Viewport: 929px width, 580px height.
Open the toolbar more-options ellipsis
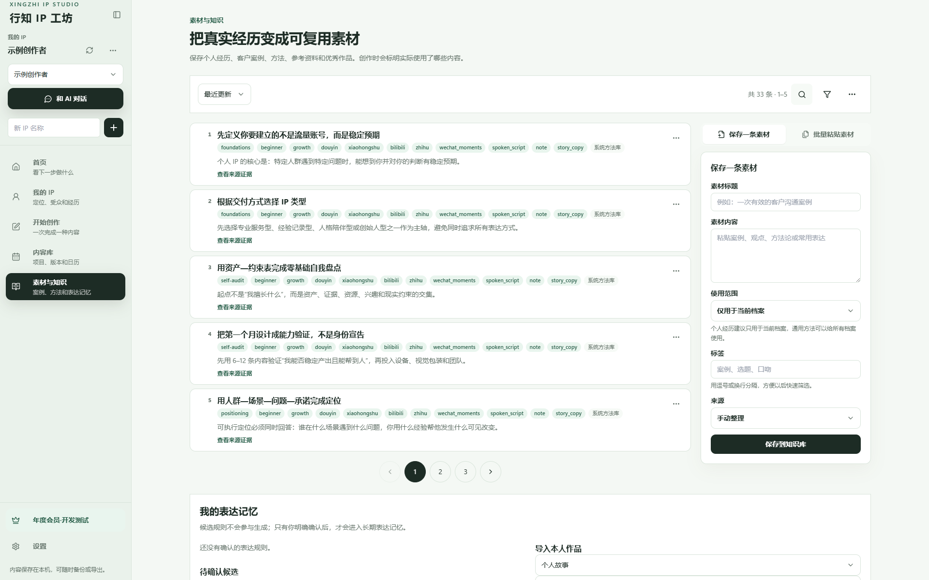[x=852, y=94]
